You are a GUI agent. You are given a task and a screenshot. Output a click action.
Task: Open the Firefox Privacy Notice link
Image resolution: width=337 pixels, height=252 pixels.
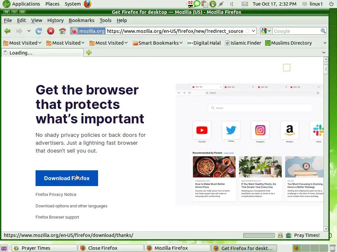pyautogui.click(x=56, y=195)
